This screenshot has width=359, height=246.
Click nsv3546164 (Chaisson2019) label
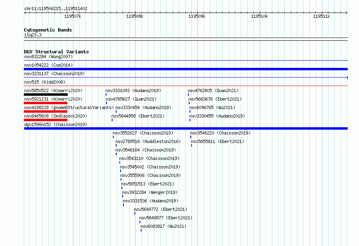click(146, 150)
